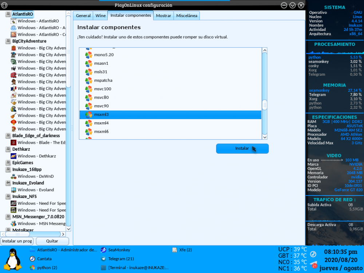Click the DxWnD shortcut icon
The width and height of the screenshot is (364, 273).
13,176
